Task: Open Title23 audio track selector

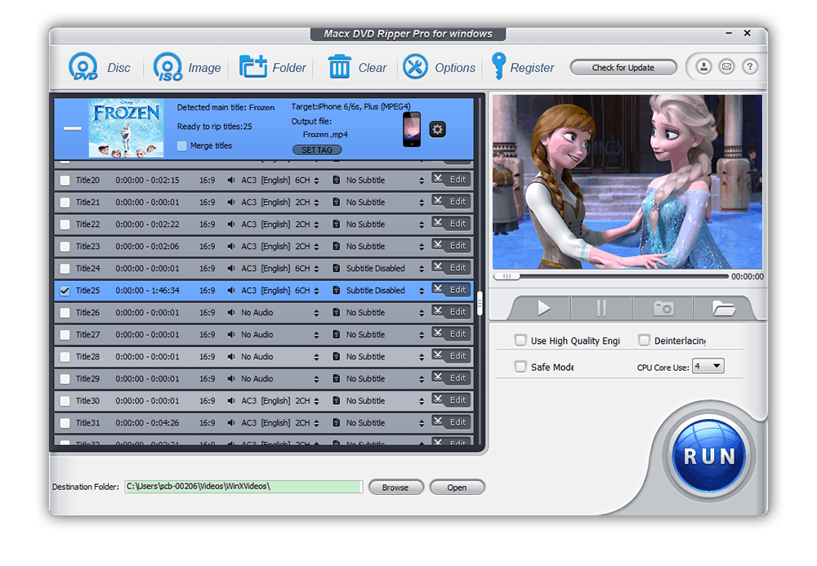Action: pos(316,247)
